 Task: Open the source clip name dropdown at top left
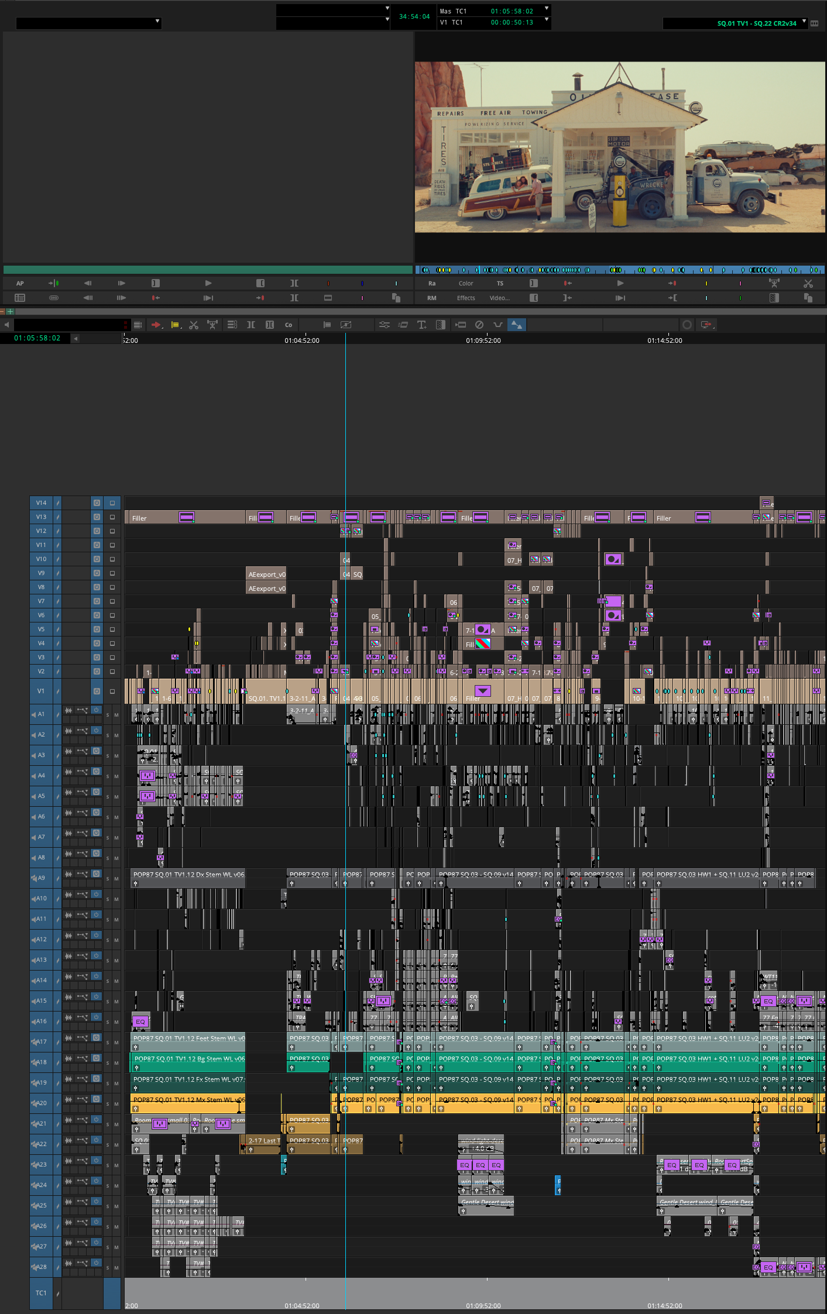coord(88,22)
